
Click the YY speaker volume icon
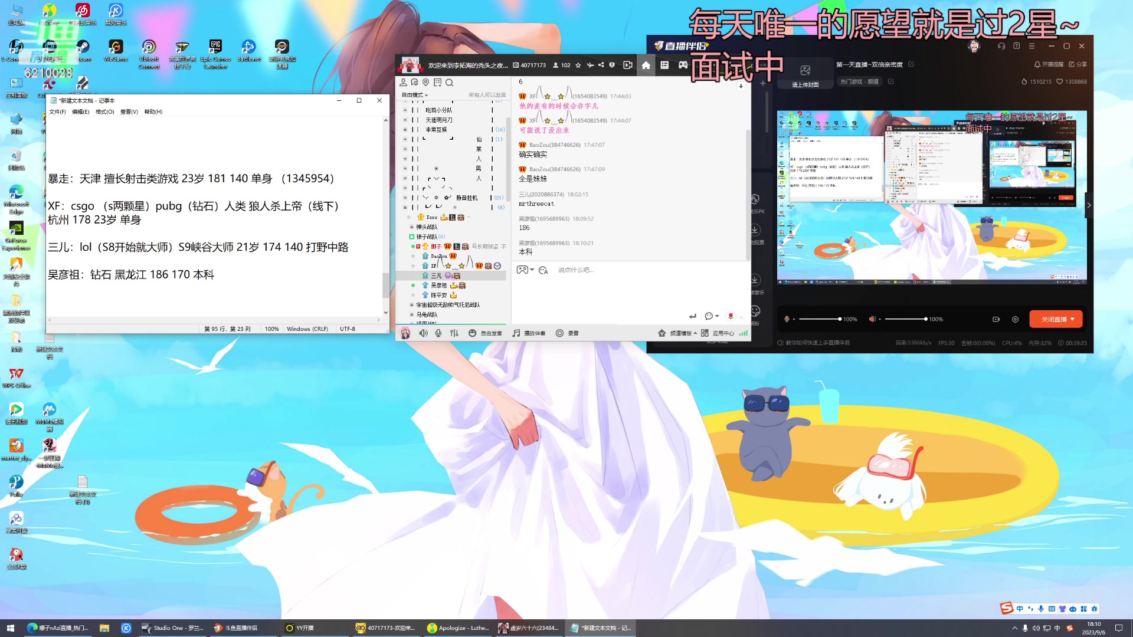423,333
